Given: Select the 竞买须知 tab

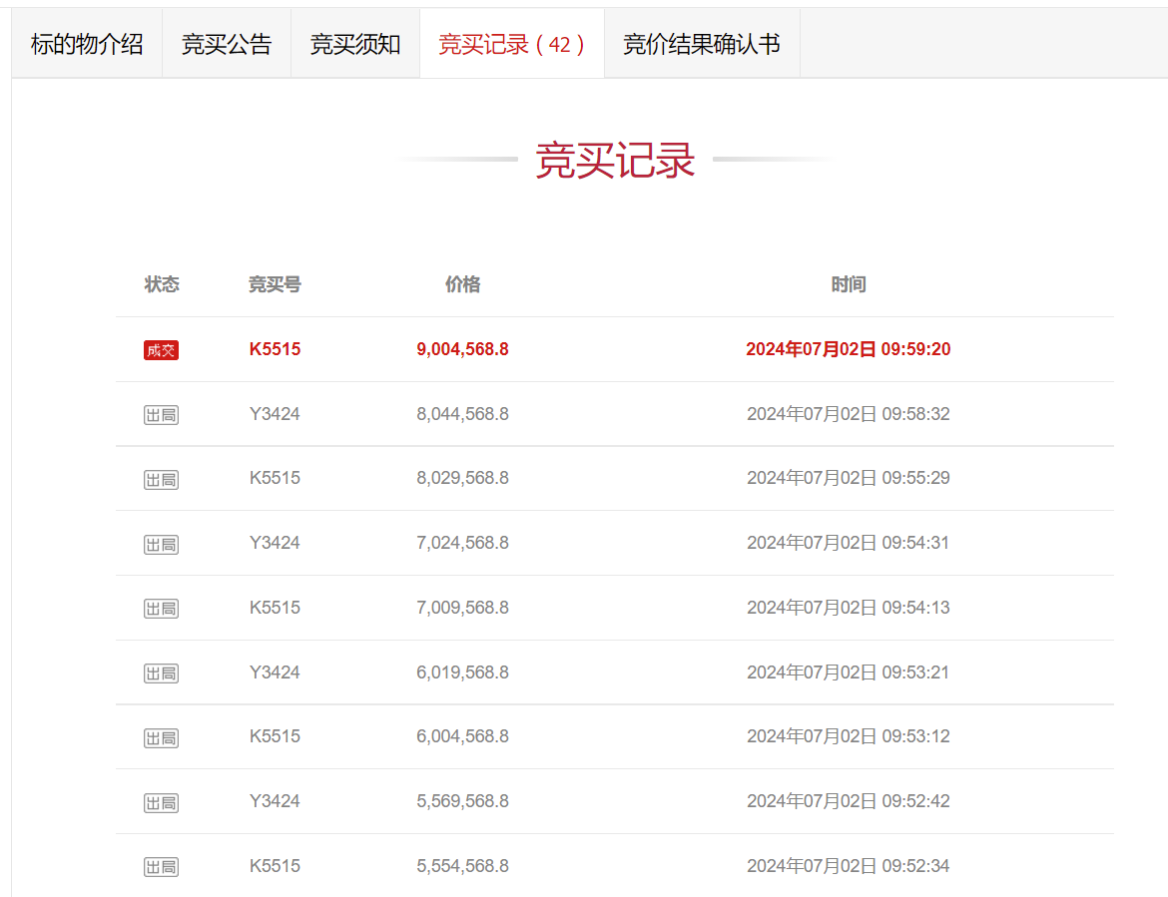Looking at the screenshot, I should coord(355,44).
